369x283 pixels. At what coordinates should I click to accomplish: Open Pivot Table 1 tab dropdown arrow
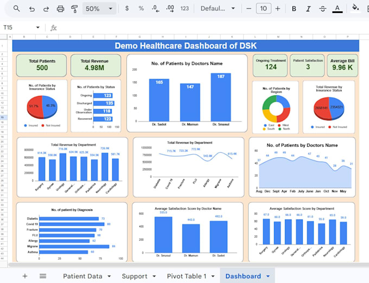[213, 276]
